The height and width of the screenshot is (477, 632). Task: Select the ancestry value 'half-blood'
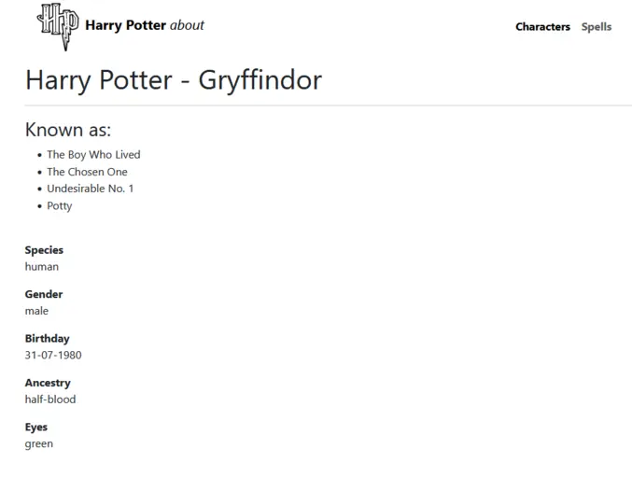pos(50,400)
